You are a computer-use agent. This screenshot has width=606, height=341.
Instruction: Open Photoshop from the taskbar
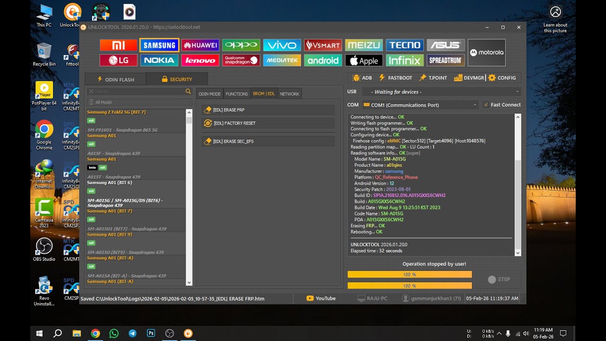151,333
